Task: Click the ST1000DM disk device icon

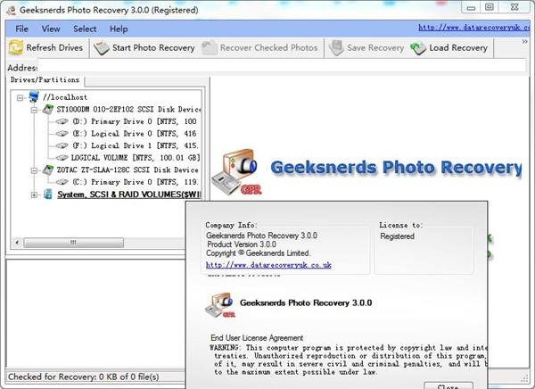Action: [x=48, y=109]
